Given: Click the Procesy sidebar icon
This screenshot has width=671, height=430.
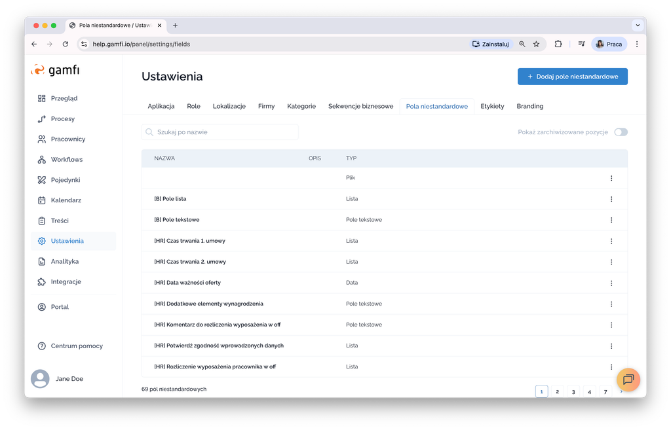Looking at the screenshot, I should click(42, 118).
